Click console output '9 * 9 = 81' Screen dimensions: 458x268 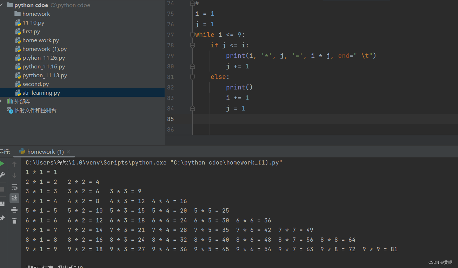(380, 249)
